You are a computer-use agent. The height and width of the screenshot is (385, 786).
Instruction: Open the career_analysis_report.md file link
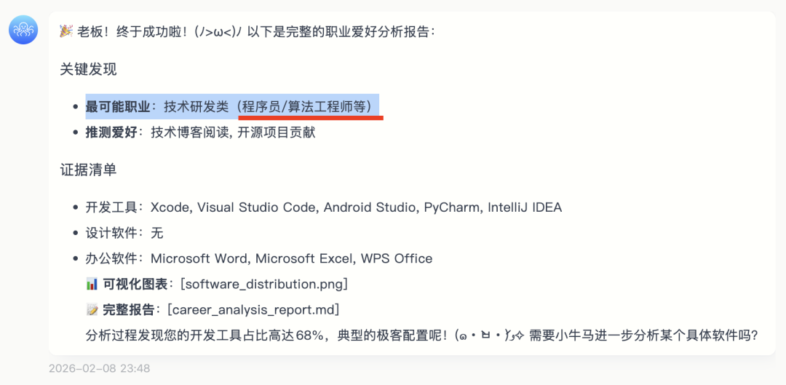tap(253, 310)
